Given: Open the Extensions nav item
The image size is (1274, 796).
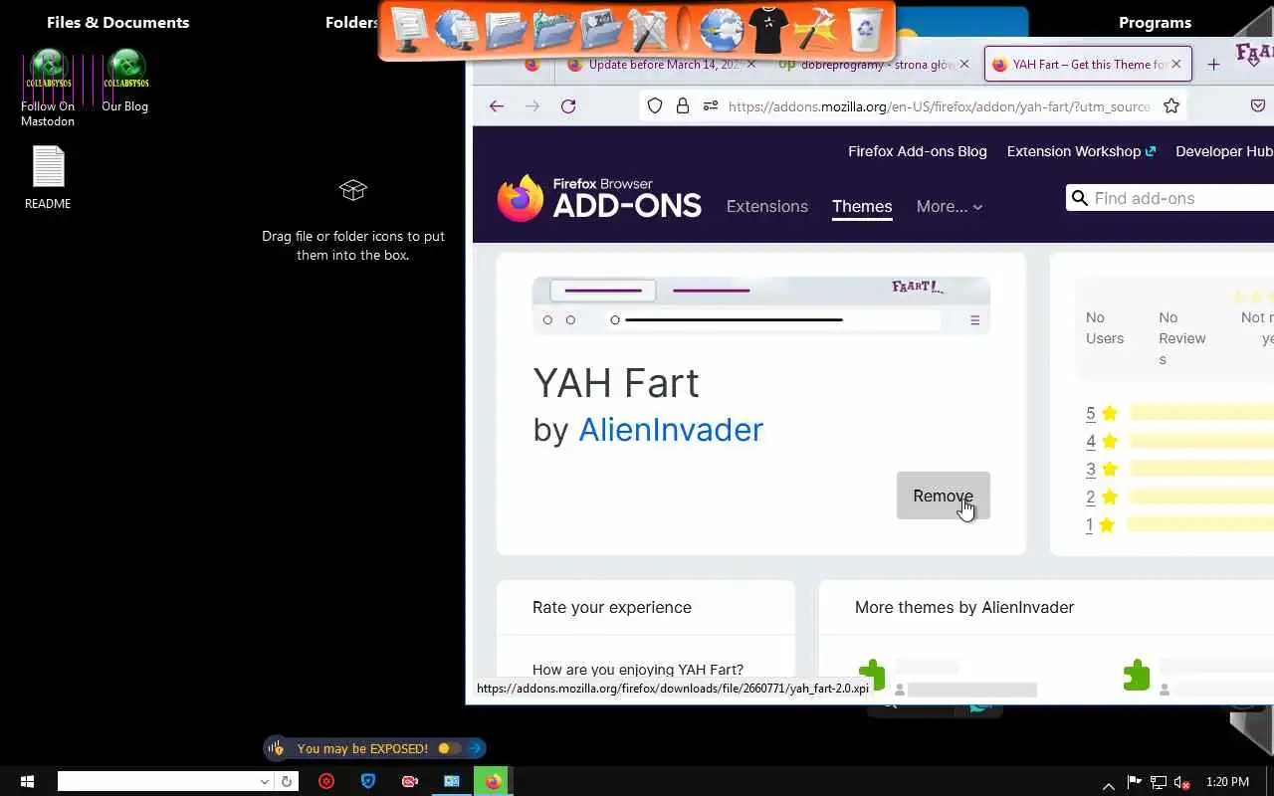Looking at the screenshot, I should [x=767, y=206].
